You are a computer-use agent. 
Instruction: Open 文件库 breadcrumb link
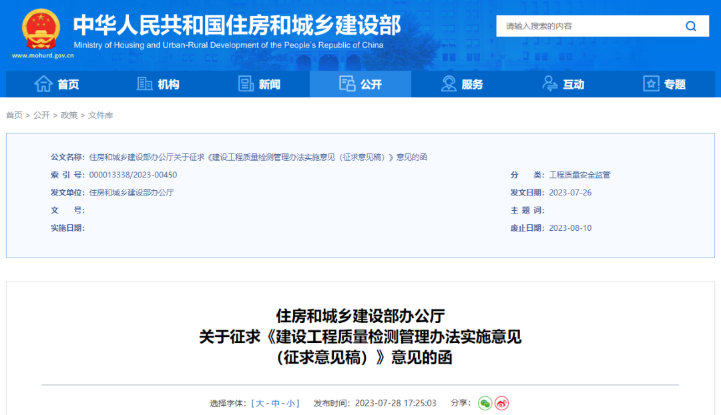coord(101,115)
